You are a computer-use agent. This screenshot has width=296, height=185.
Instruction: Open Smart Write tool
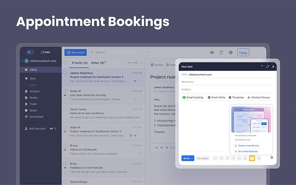coord(216,97)
